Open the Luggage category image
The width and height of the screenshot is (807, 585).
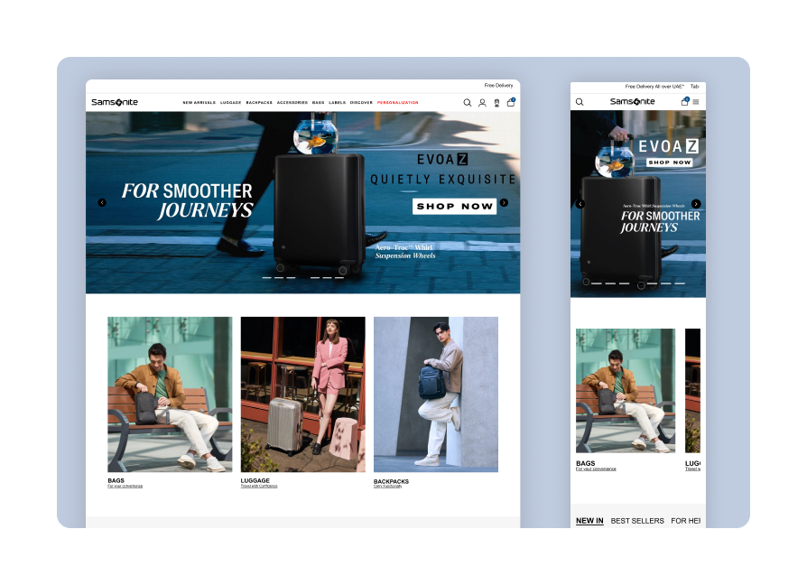(x=303, y=395)
